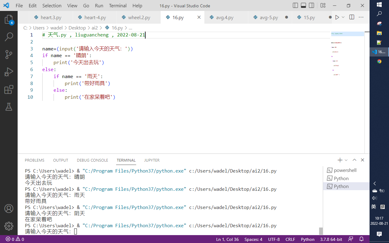Image resolution: width=389 pixels, height=243 pixels.
Task: Open the Search view in activity bar
Action: [9, 37]
